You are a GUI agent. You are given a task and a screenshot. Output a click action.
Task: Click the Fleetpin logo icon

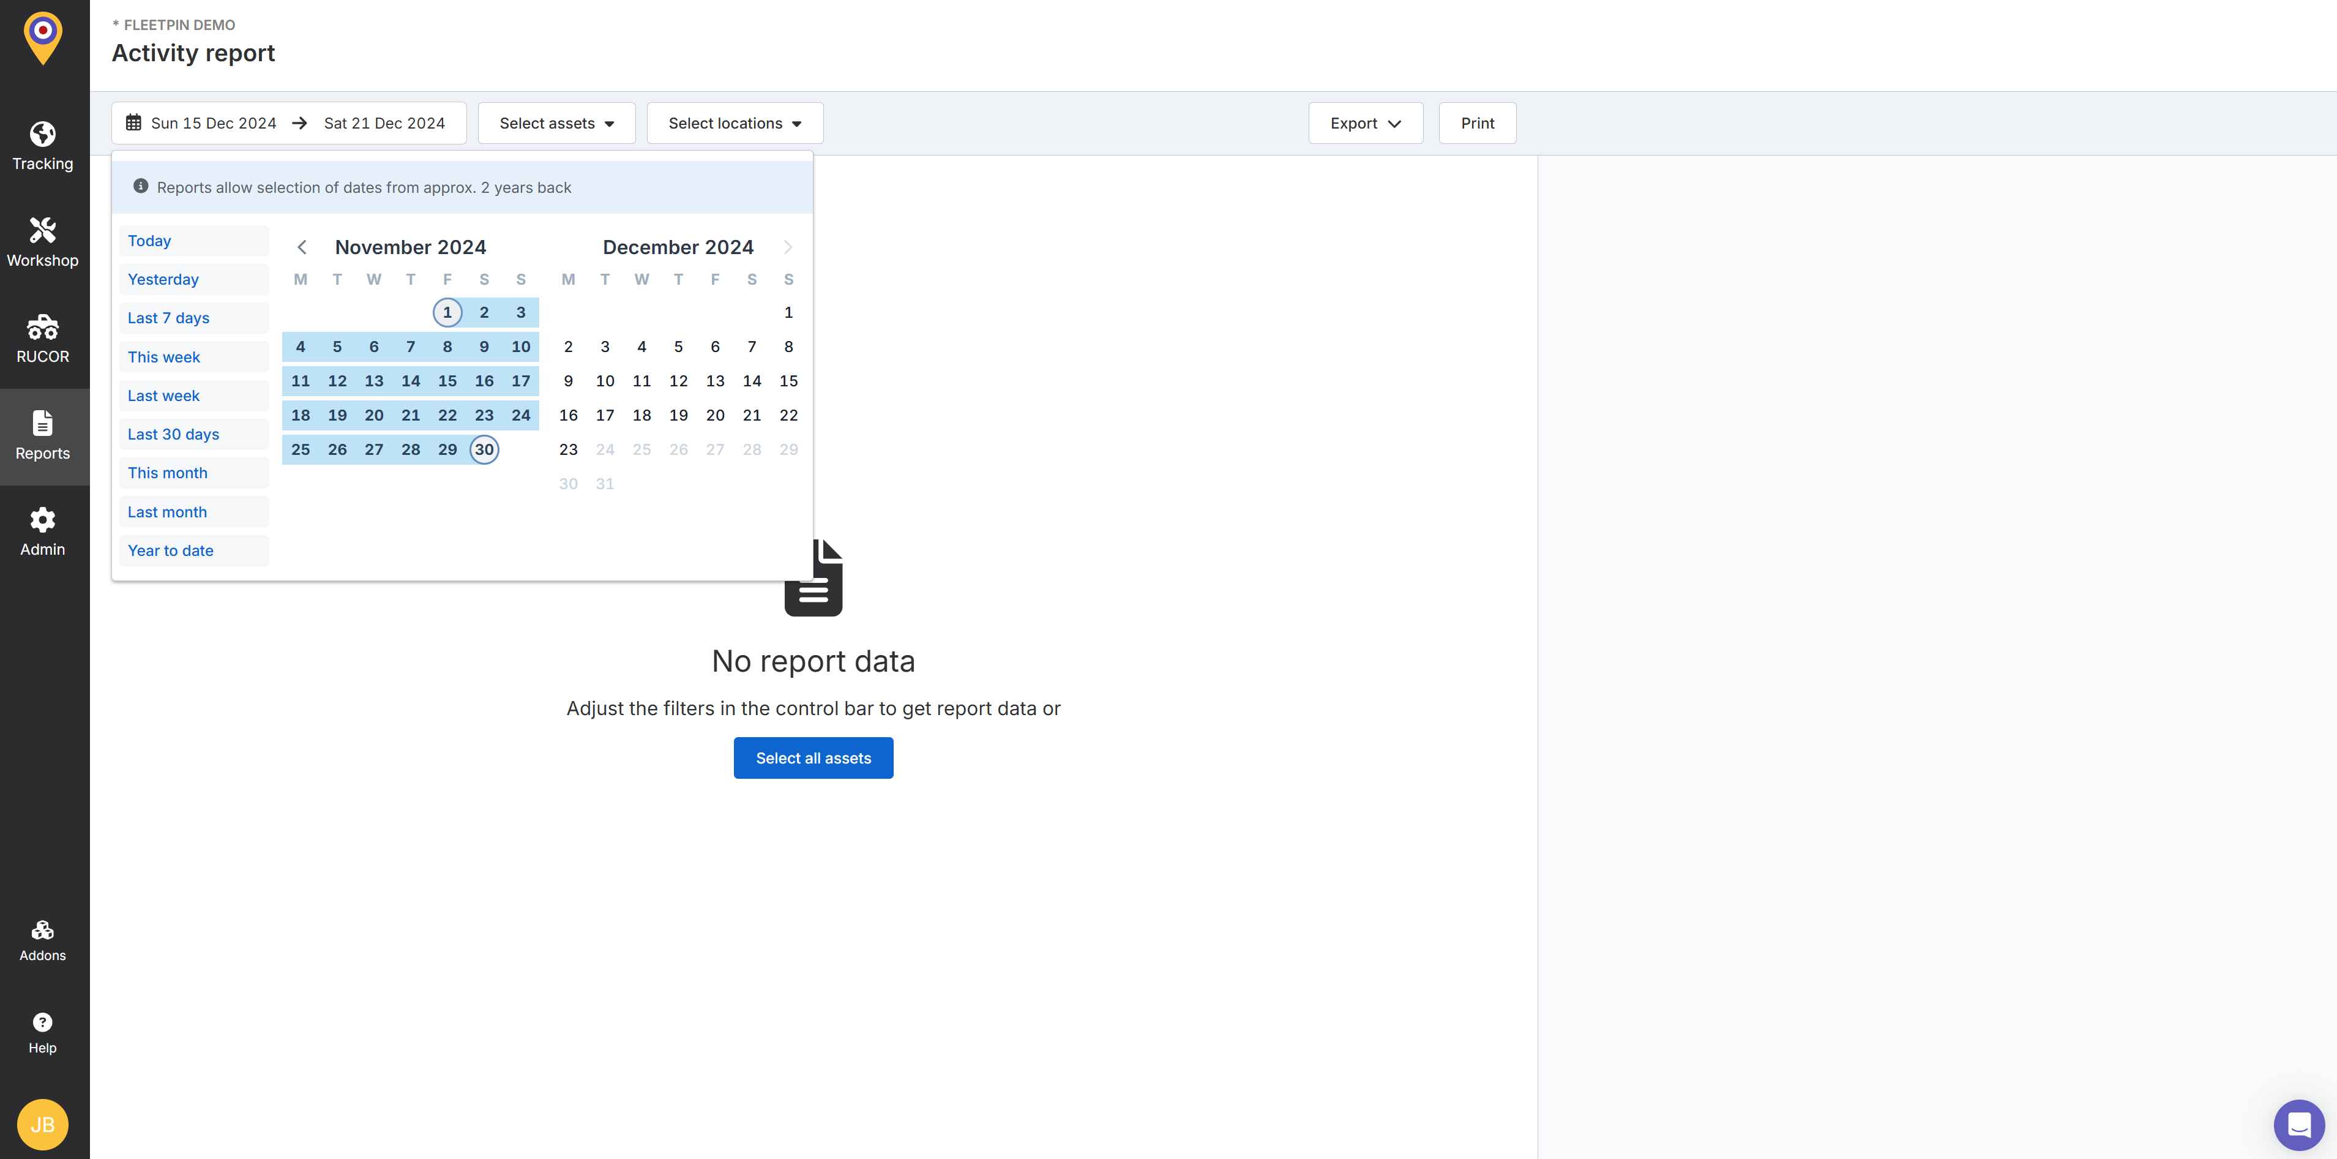click(x=43, y=37)
